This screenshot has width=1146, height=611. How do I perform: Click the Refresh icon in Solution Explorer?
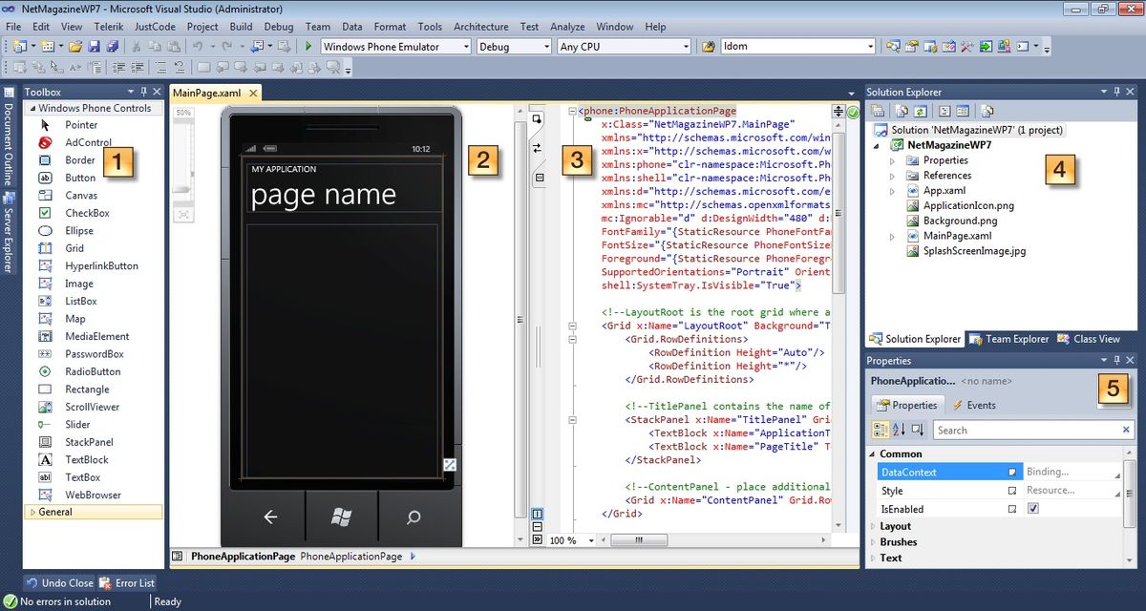tap(921, 110)
